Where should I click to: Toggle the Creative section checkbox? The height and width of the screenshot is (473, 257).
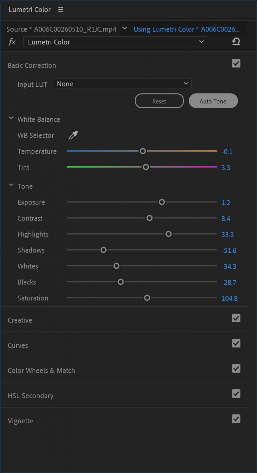(x=236, y=318)
